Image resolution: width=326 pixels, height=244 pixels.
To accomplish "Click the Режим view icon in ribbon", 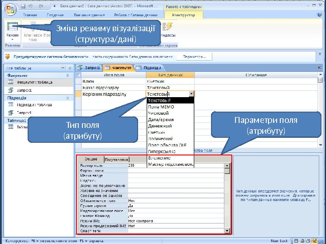I will coord(12,27).
